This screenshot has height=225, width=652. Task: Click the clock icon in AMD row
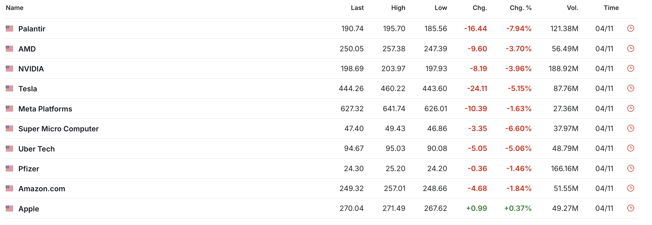pyautogui.click(x=630, y=48)
